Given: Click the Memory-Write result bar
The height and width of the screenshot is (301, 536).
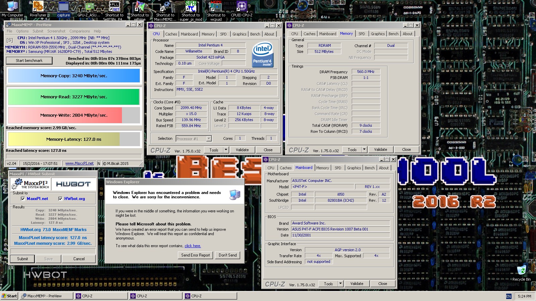Looking at the screenshot, I should [x=74, y=115].
